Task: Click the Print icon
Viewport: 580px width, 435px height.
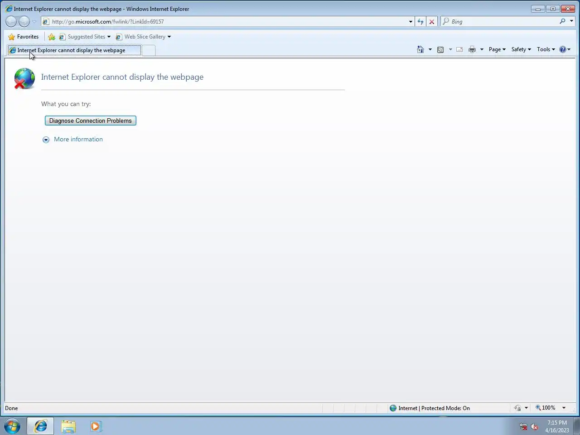Action: point(472,49)
